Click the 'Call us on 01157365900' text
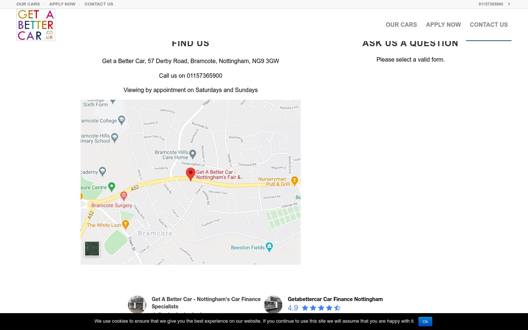 (x=191, y=76)
